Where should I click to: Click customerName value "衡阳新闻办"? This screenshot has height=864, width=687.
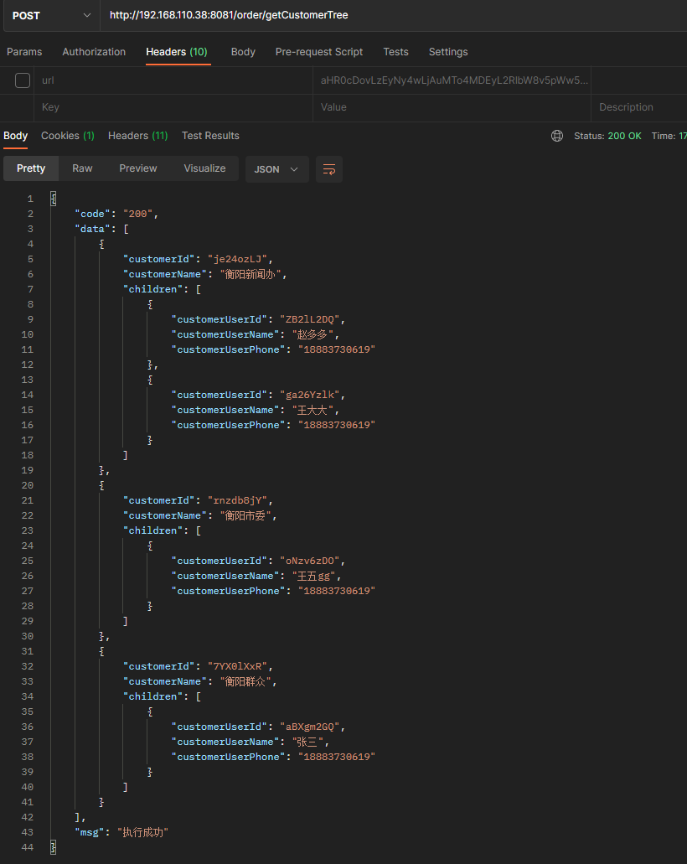point(250,274)
